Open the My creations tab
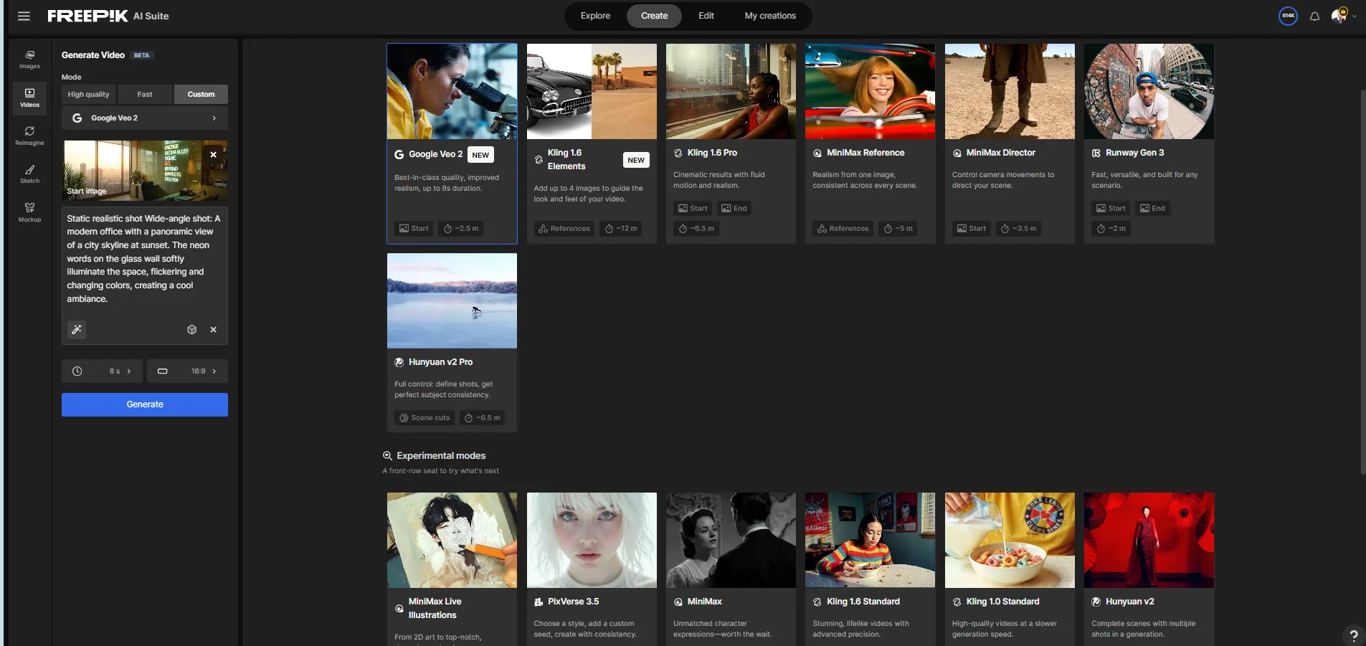 [x=770, y=16]
